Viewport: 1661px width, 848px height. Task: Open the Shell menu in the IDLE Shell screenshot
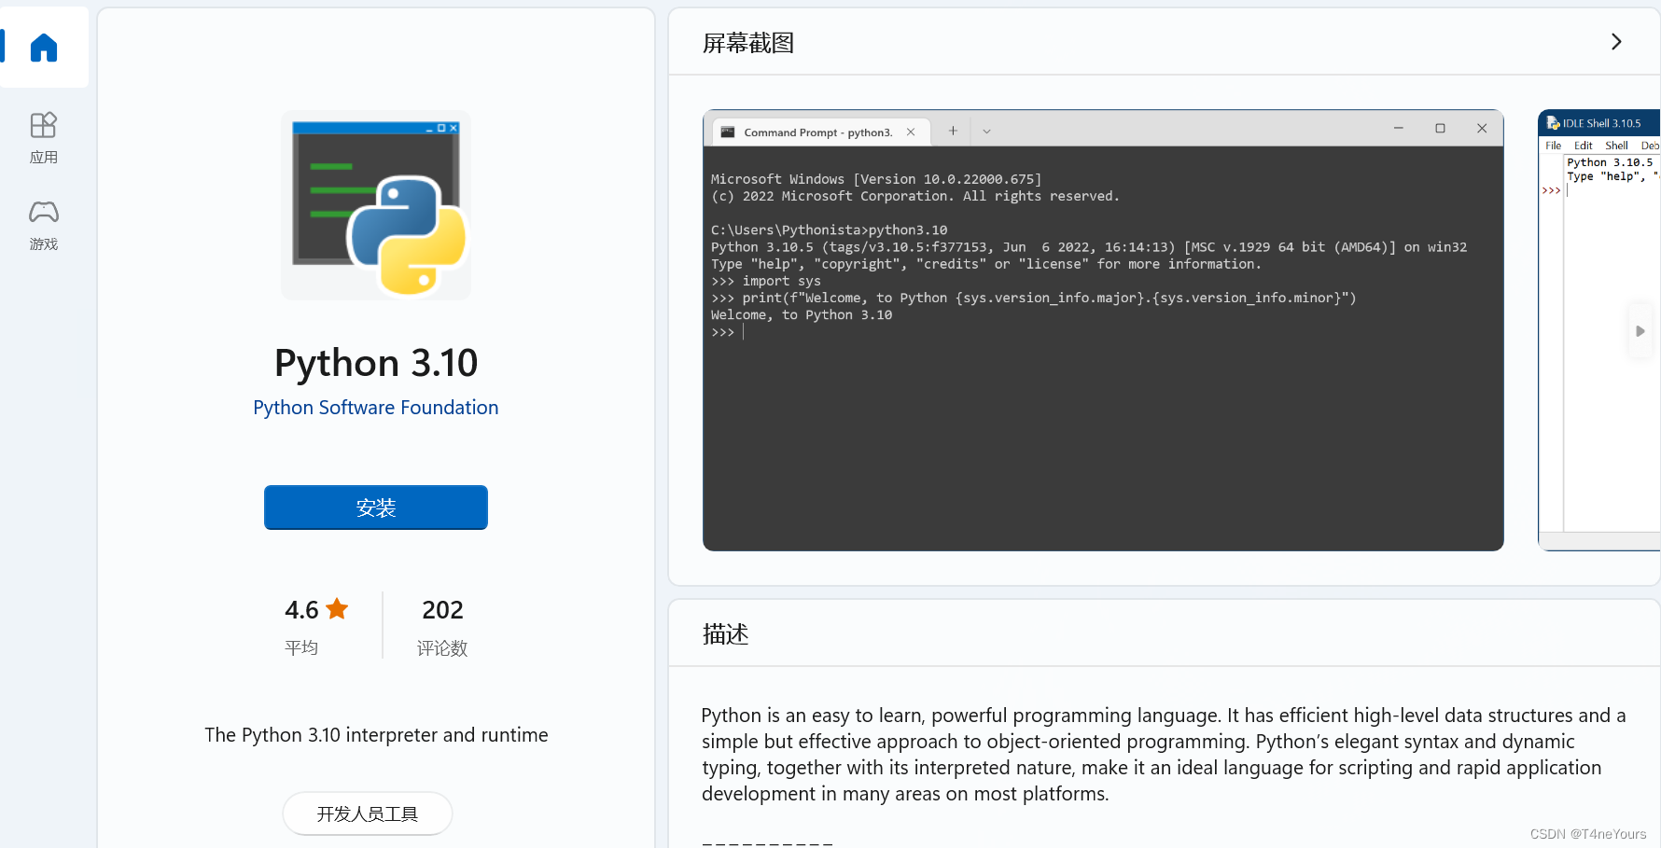pos(1616,146)
